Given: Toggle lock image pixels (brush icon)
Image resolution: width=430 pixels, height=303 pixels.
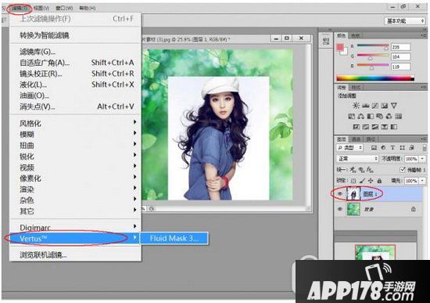Looking at the screenshot, I should pos(362,181).
